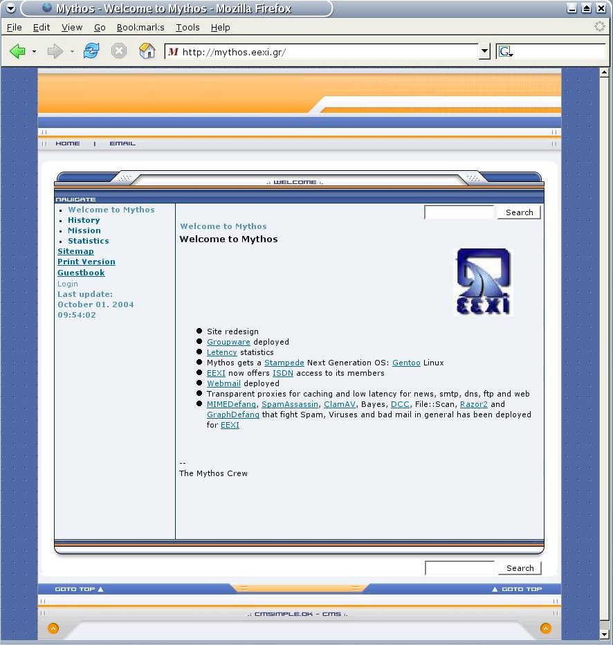Image resolution: width=613 pixels, height=645 pixels.
Task: Click the EEXI link before 'now offers'
Action: [x=216, y=373]
